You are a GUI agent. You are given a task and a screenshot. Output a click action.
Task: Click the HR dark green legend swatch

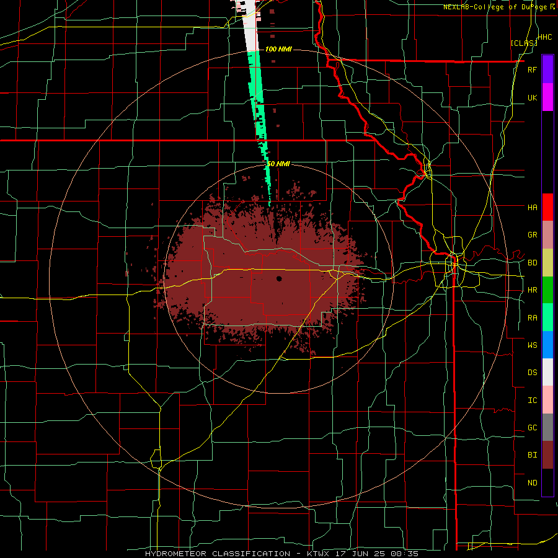pos(547,290)
